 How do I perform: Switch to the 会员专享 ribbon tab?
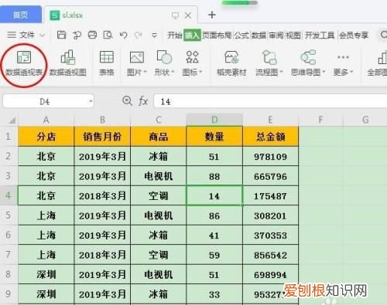click(x=354, y=36)
